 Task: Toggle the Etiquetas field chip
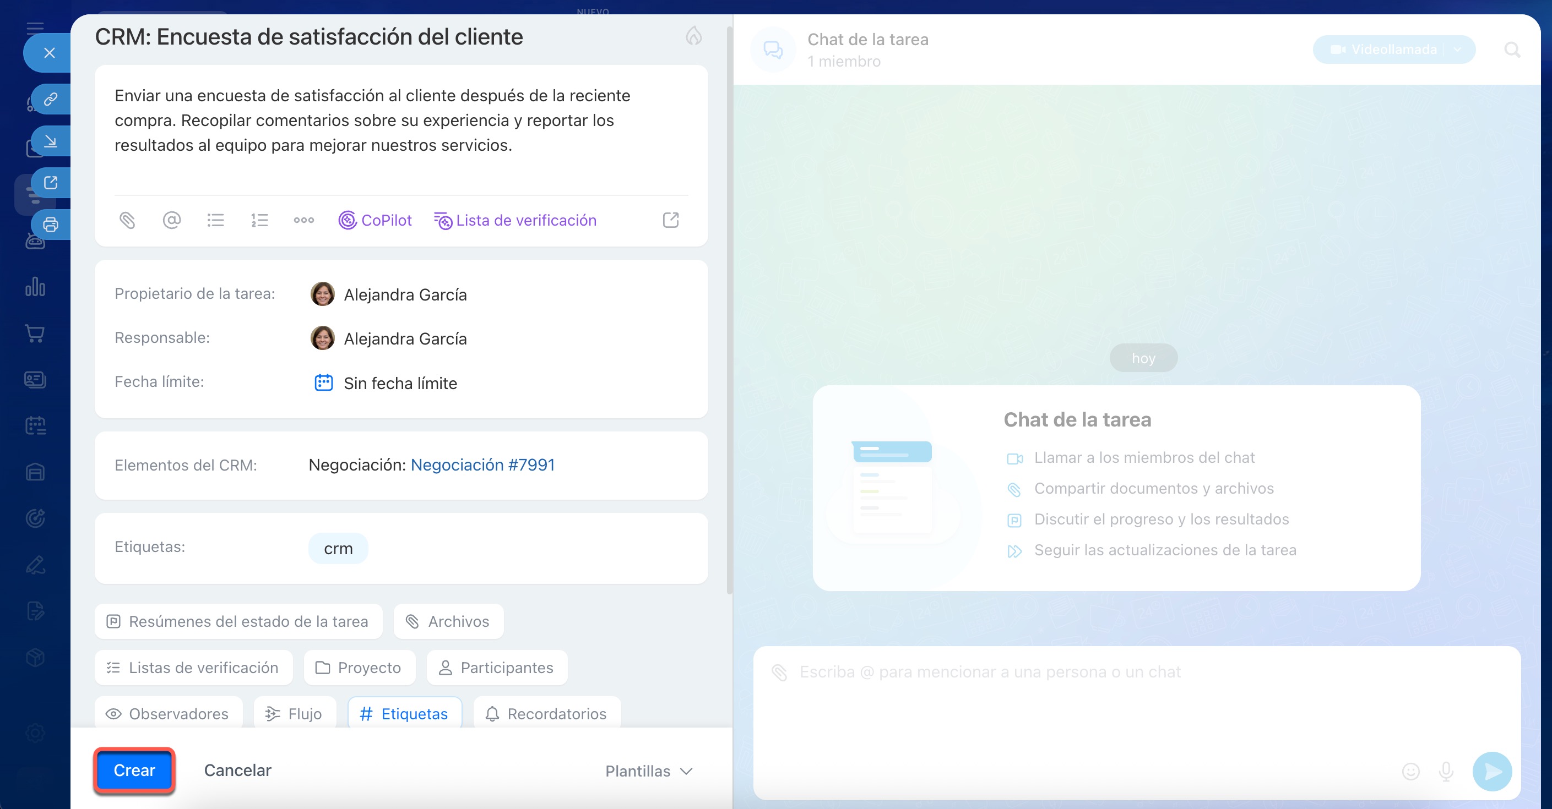pos(404,714)
